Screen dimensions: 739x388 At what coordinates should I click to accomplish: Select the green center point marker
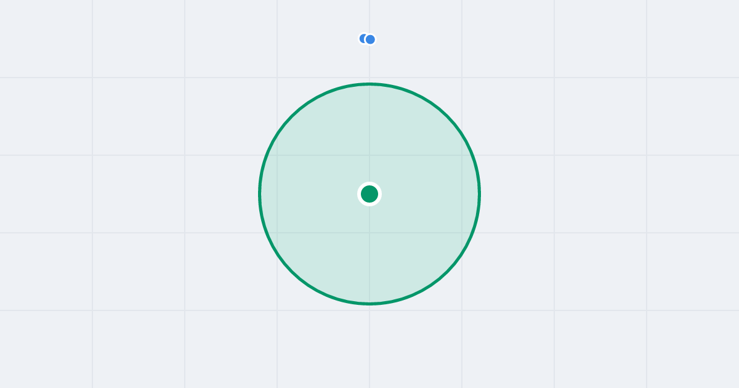(x=369, y=194)
